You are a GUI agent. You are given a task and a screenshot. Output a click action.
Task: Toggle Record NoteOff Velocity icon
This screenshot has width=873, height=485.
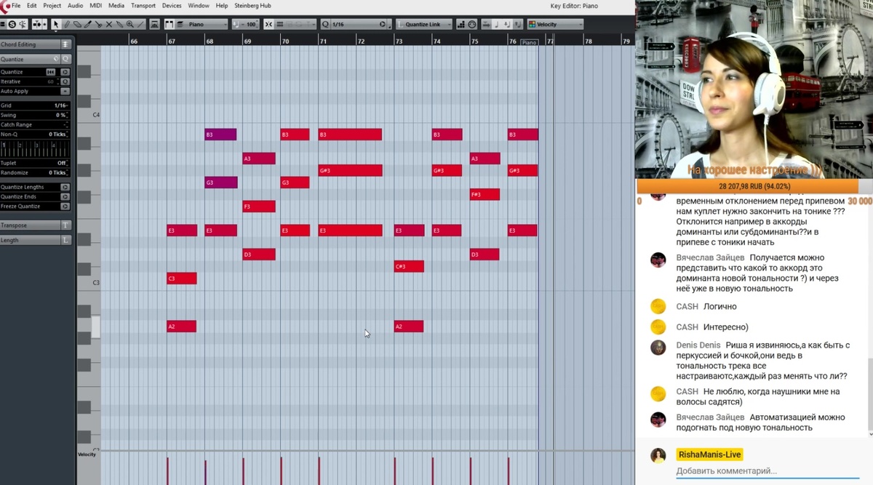517,24
